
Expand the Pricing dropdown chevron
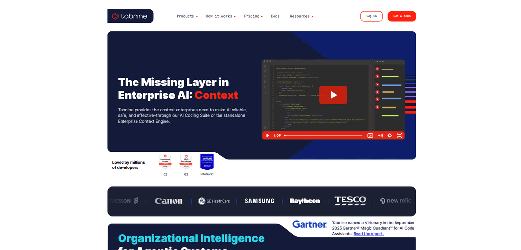click(262, 16)
